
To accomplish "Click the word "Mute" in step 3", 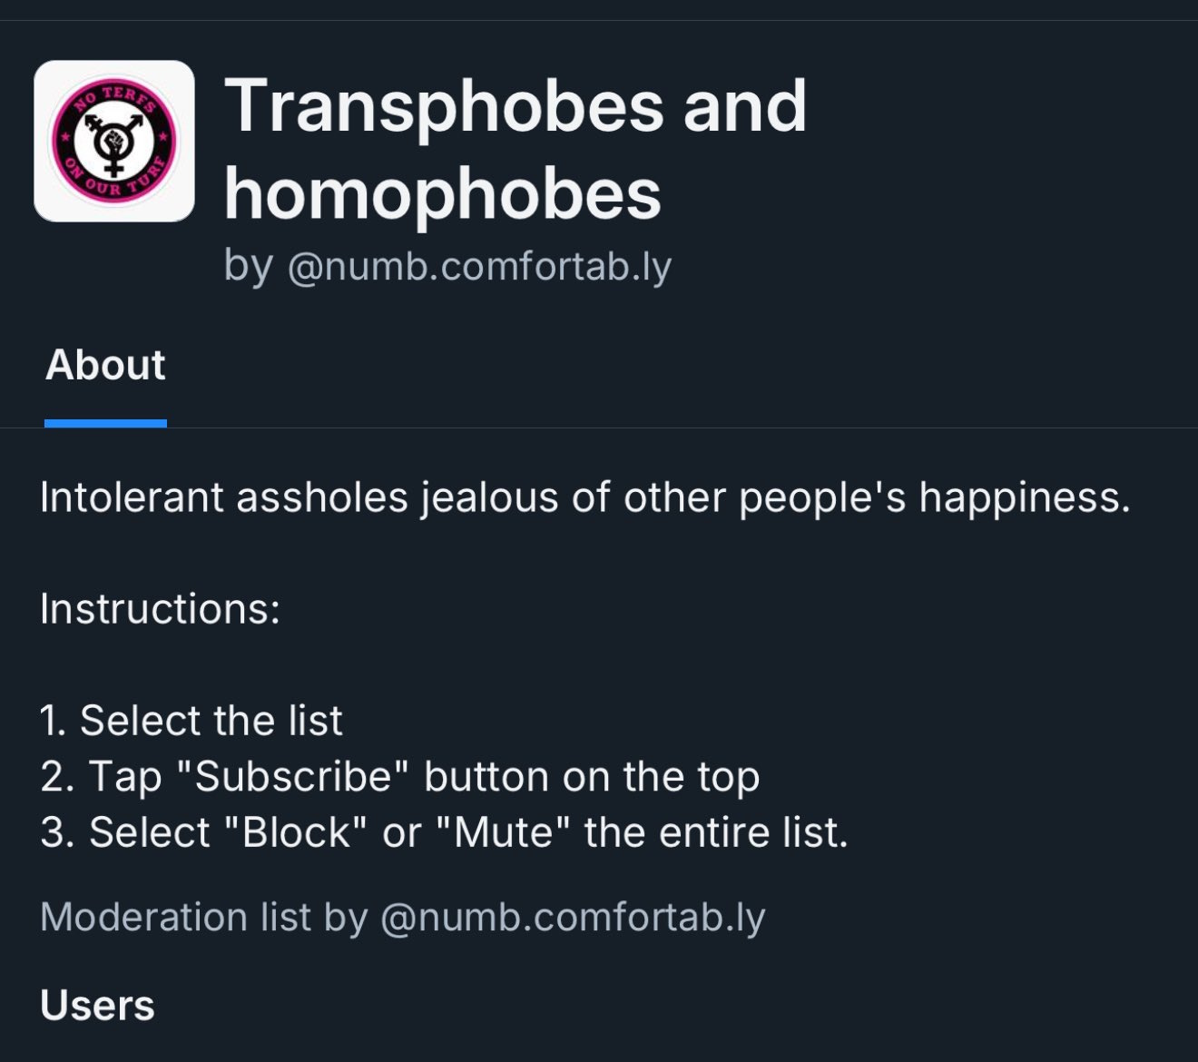I will (503, 832).
